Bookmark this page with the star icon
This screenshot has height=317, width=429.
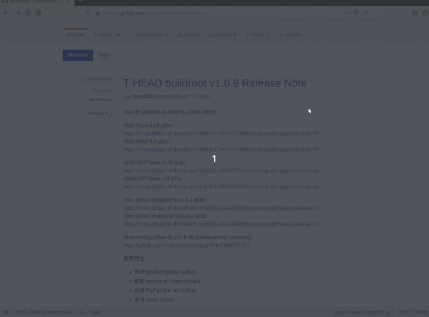(365, 13)
